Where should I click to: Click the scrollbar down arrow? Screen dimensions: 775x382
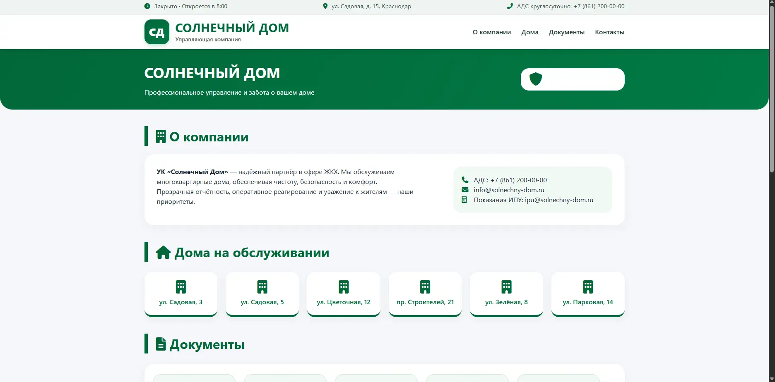click(772, 379)
